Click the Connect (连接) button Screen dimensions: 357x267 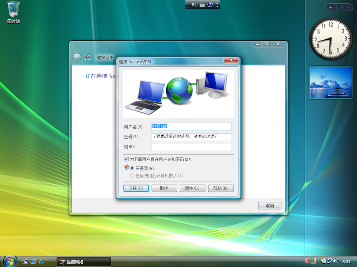click(x=136, y=188)
